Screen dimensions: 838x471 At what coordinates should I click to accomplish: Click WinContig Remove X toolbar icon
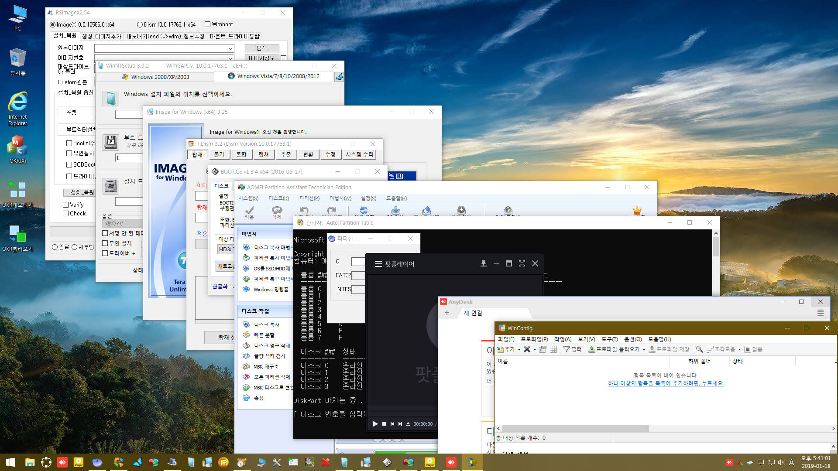point(527,349)
